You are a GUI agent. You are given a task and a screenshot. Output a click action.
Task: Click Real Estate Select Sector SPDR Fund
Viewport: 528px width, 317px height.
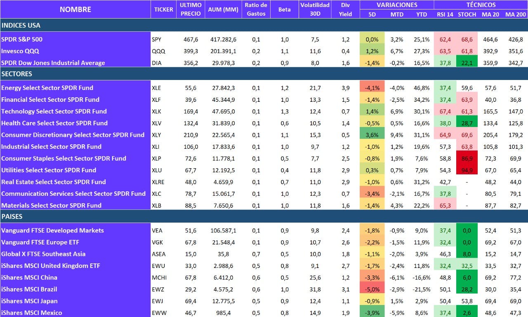(x=75, y=181)
